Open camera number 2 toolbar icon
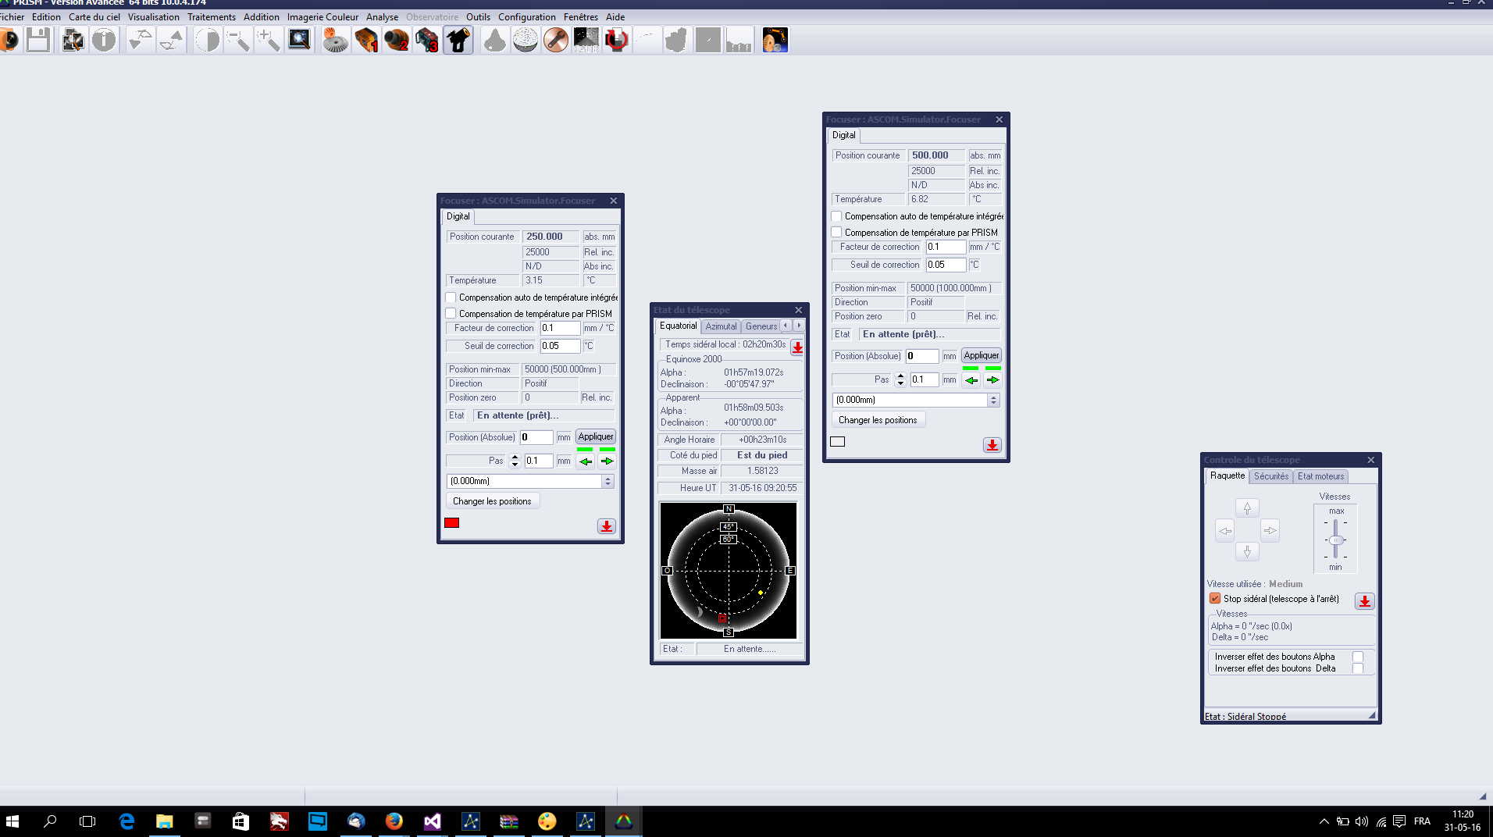Image resolution: width=1493 pixels, height=837 pixels. click(x=397, y=40)
